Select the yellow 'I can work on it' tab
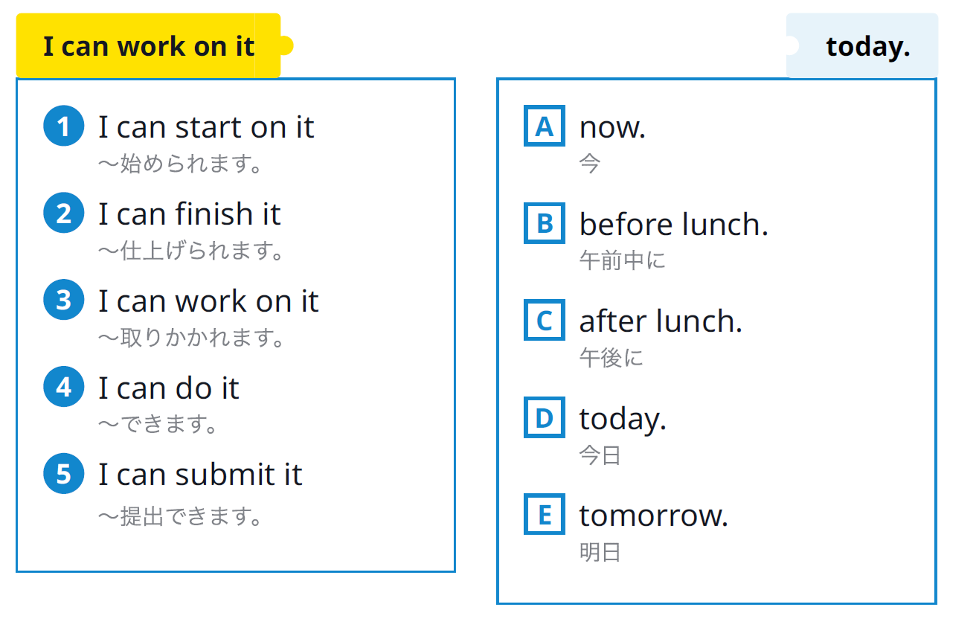The width and height of the screenshot is (953, 619). point(149,46)
